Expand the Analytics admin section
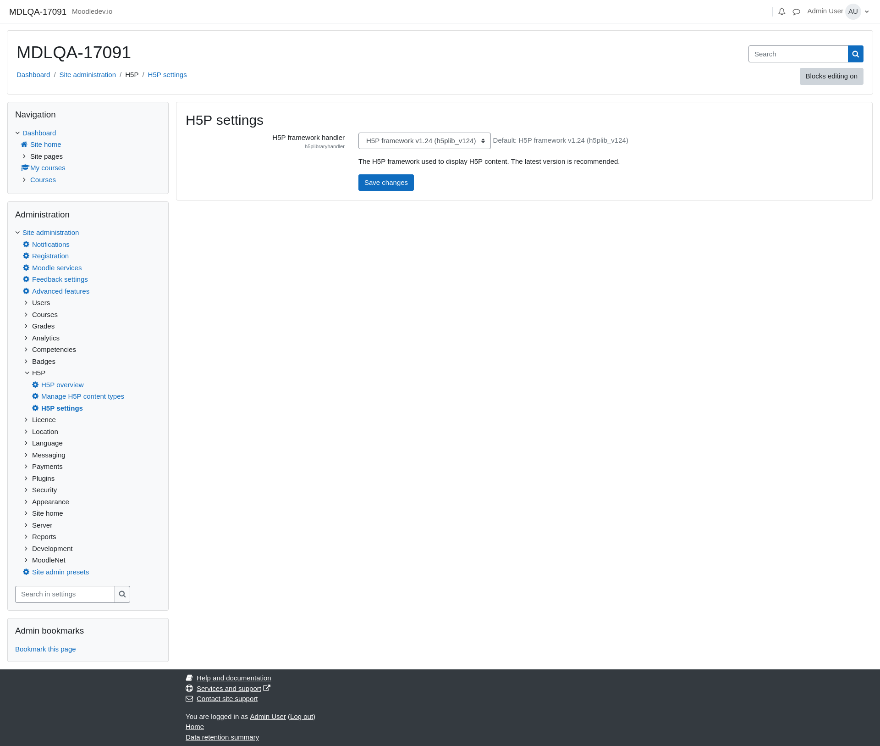The height and width of the screenshot is (746, 880). pos(26,338)
